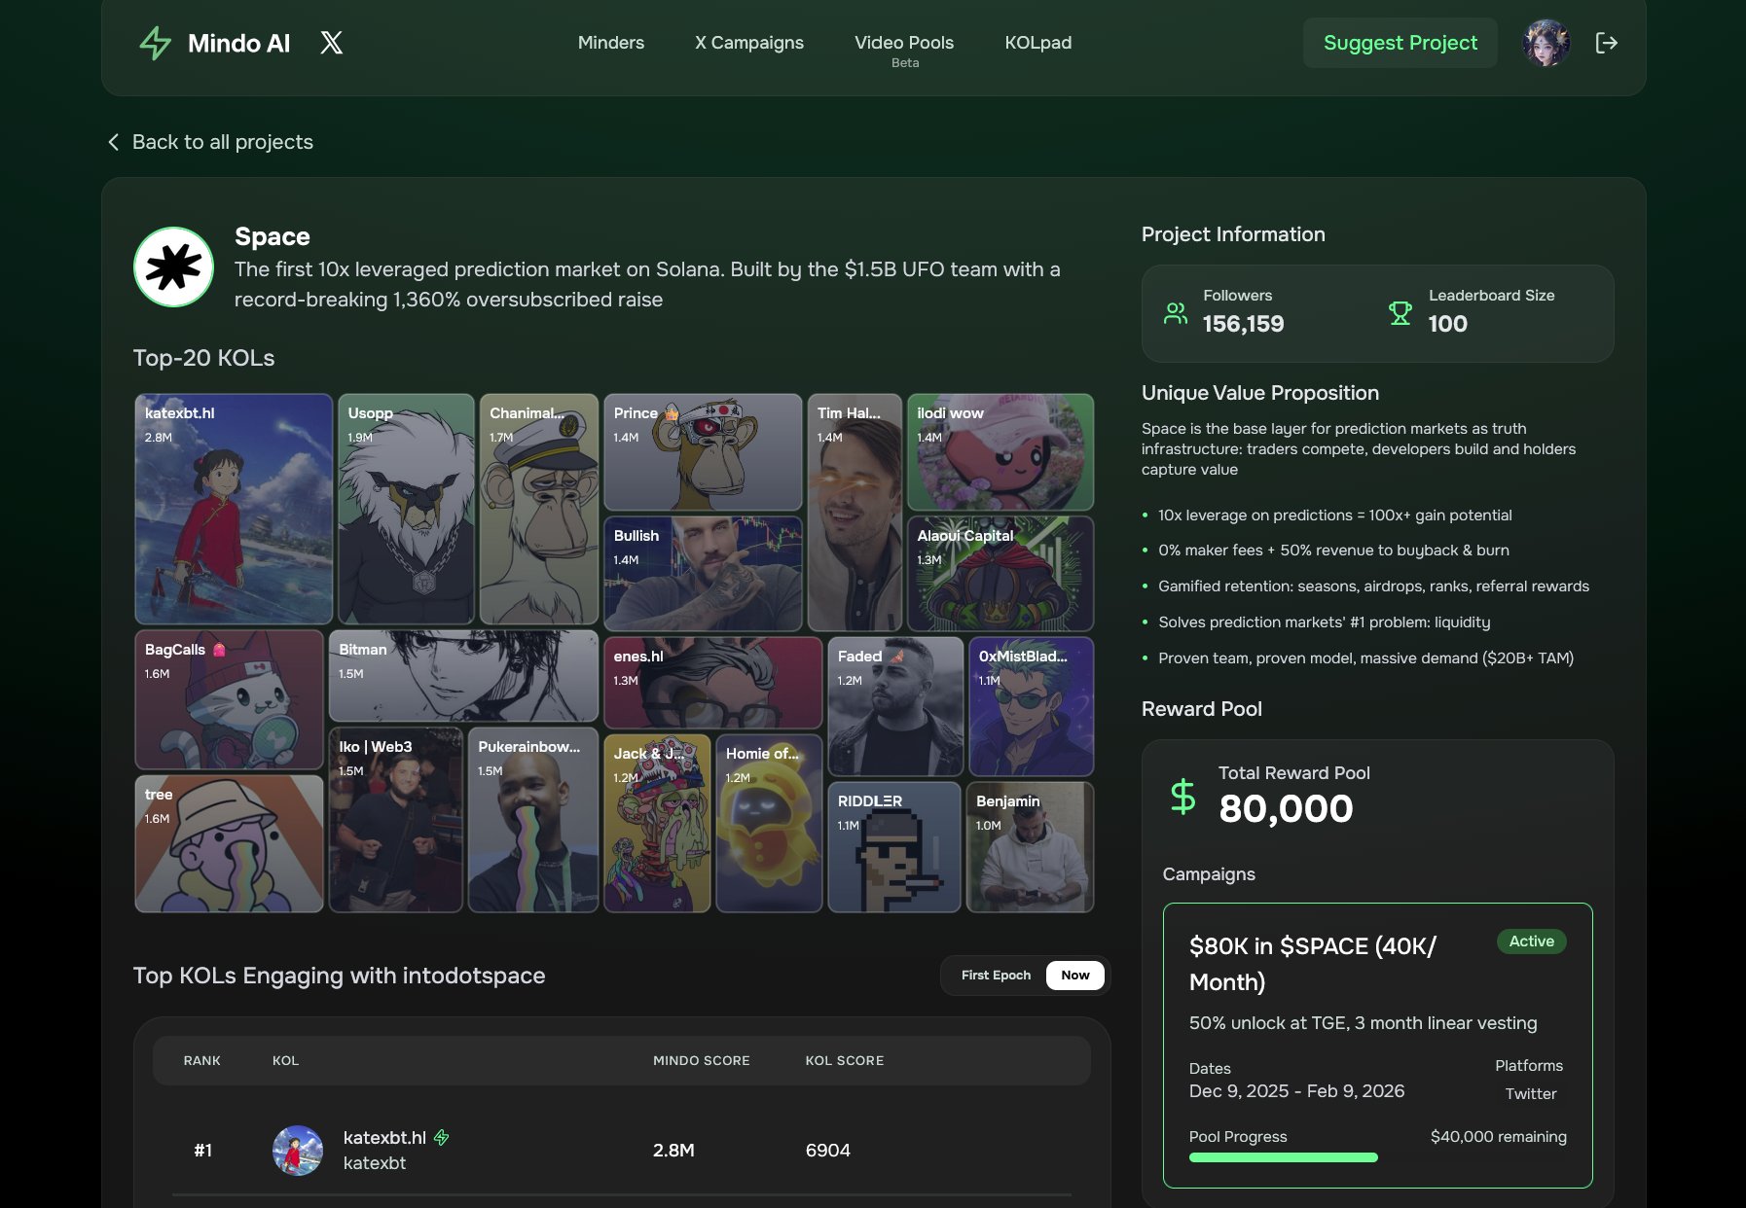Screen dimensions: 1746x1208
Task: Open katexbt.hl KOL card
Action: (x=234, y=509)
